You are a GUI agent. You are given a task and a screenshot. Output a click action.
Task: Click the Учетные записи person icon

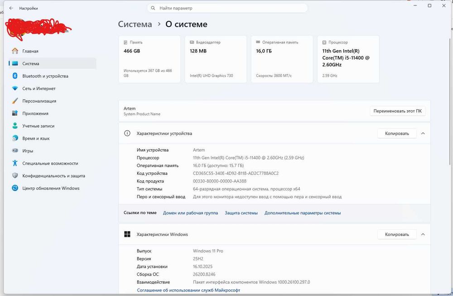[x=15, y=126]
